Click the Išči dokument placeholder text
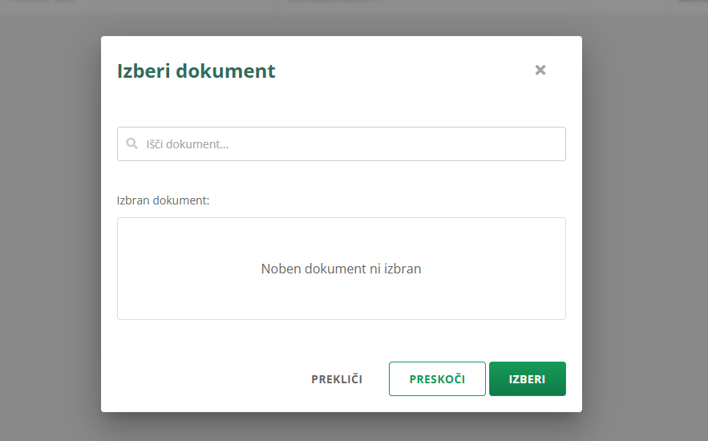 click(188, 144)
